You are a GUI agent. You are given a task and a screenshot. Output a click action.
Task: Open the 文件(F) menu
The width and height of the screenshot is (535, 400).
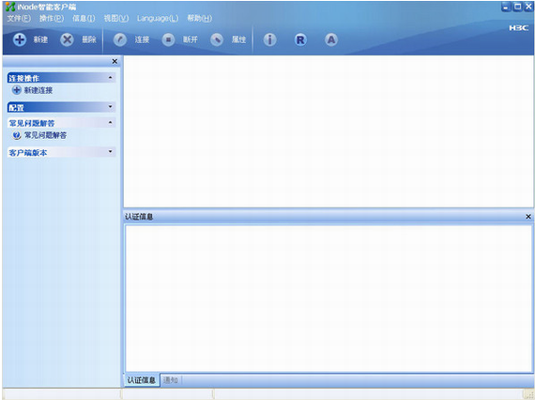19,18
